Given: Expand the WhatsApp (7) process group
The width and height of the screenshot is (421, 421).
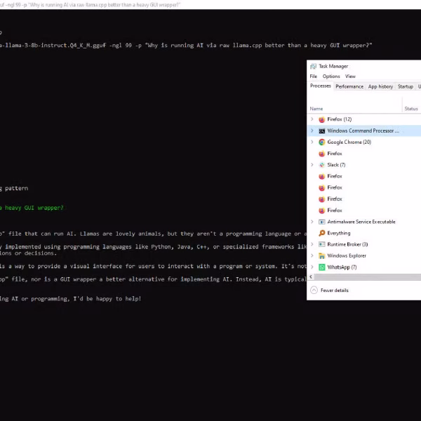Looking at the screenshot, I should coord(312,267).
